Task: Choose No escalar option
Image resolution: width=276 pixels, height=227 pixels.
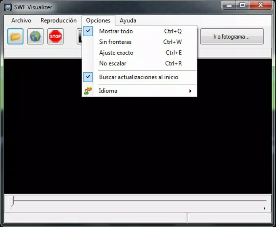Action: pyautogui.click(x=139, y=63)
